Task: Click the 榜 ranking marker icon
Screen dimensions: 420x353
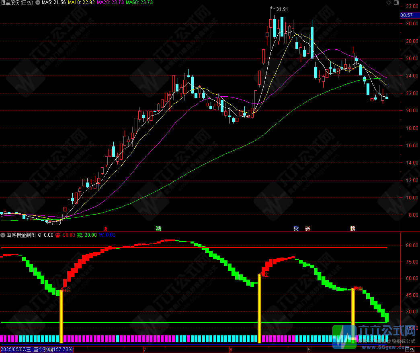Action: (352, 229)
